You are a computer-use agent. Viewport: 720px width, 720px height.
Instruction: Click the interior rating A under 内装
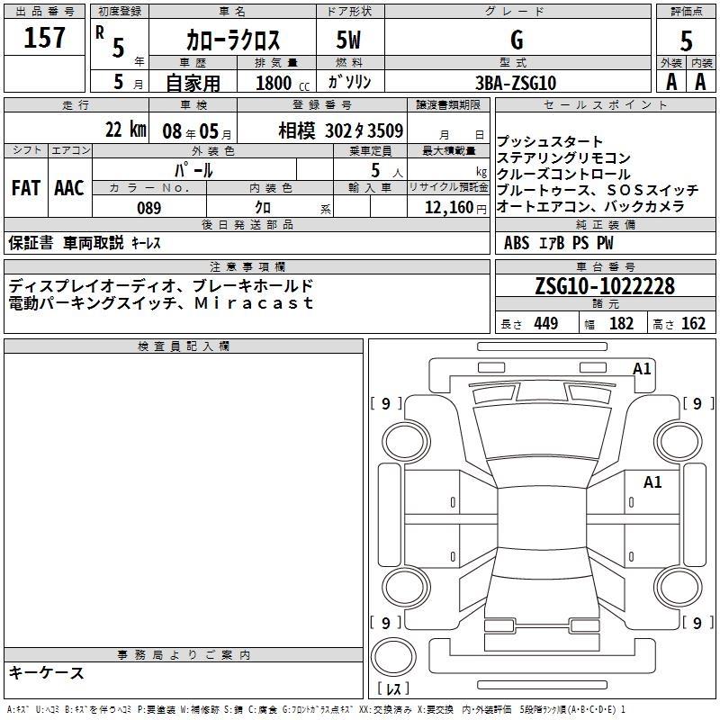[700, 82]
